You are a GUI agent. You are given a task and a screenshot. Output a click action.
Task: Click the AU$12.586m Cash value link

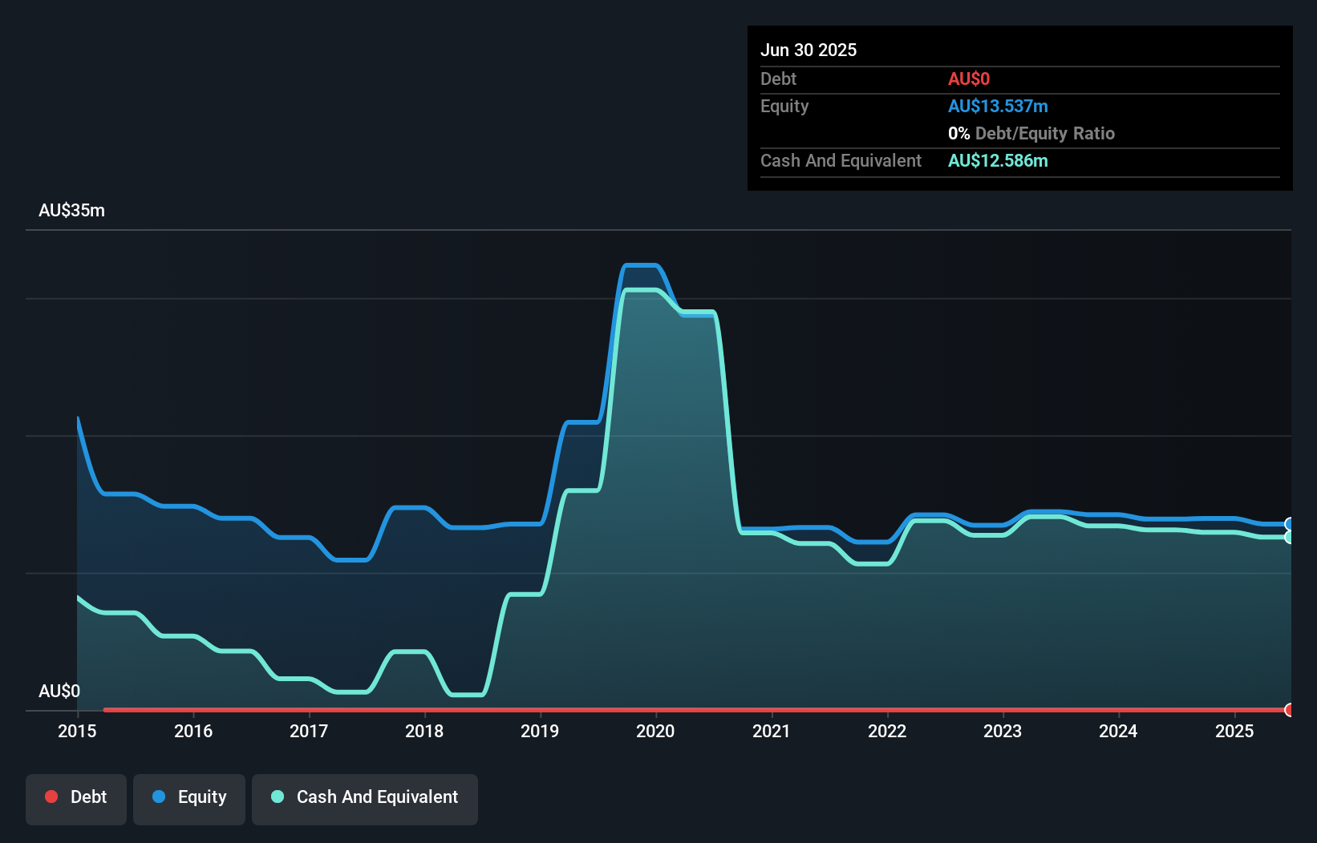pos(998,160)
